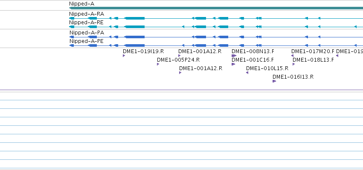Click the DME1-017M20.F feature label
This screenshot has height=170, width=363.
pos(313,51)
